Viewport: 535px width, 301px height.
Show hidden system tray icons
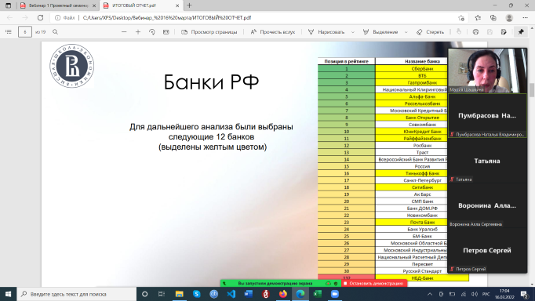(x=430, y=294)
